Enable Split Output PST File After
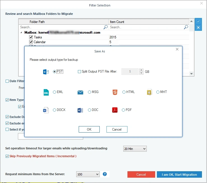The width and height of the screenshot is (207, 183). pos(79,71)
